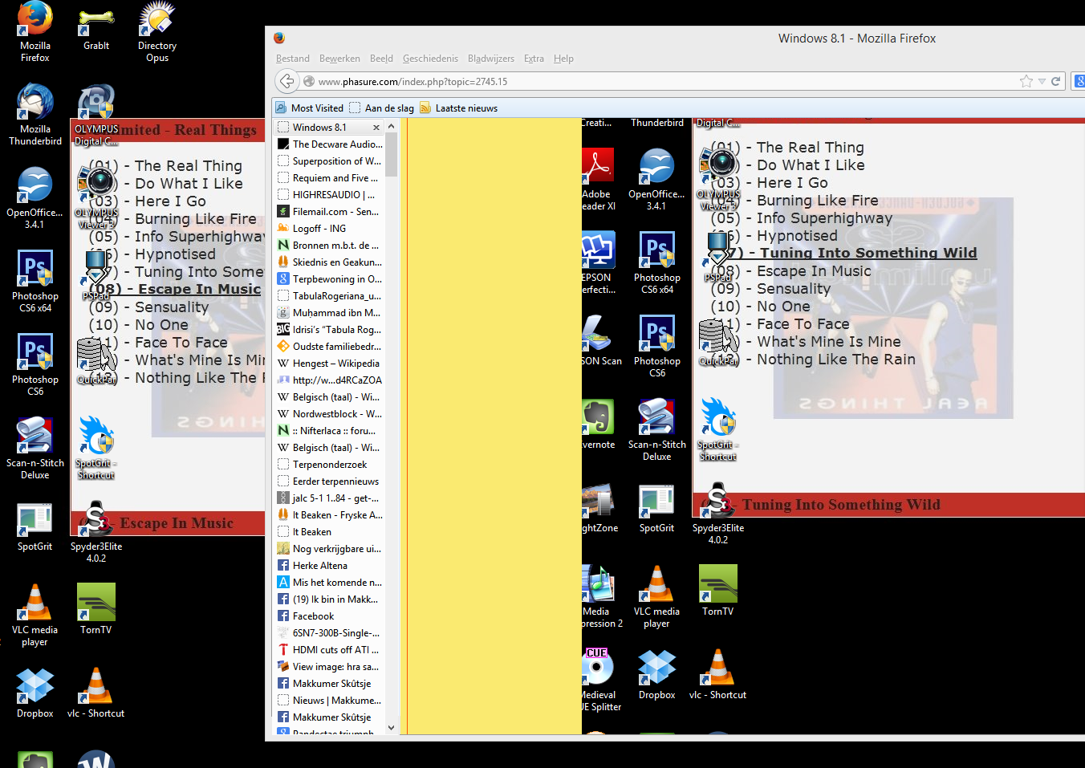Switch to the Bronnen m.b.t. de tab
Image resolution: width=1085 pixels, height=768 pixels.
(329, 246)
